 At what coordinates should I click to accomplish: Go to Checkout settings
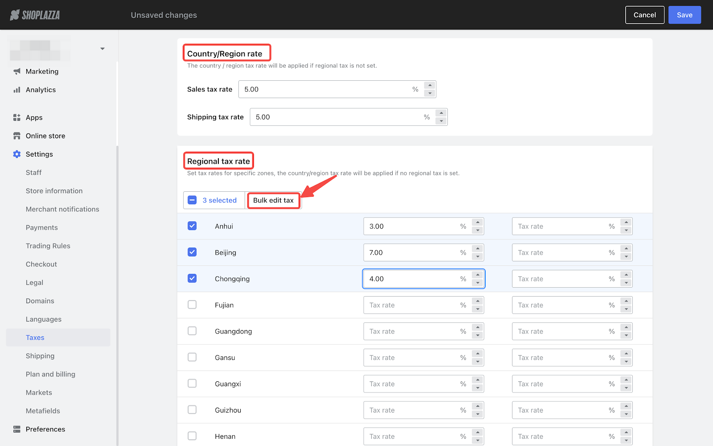tap(41, 264)
